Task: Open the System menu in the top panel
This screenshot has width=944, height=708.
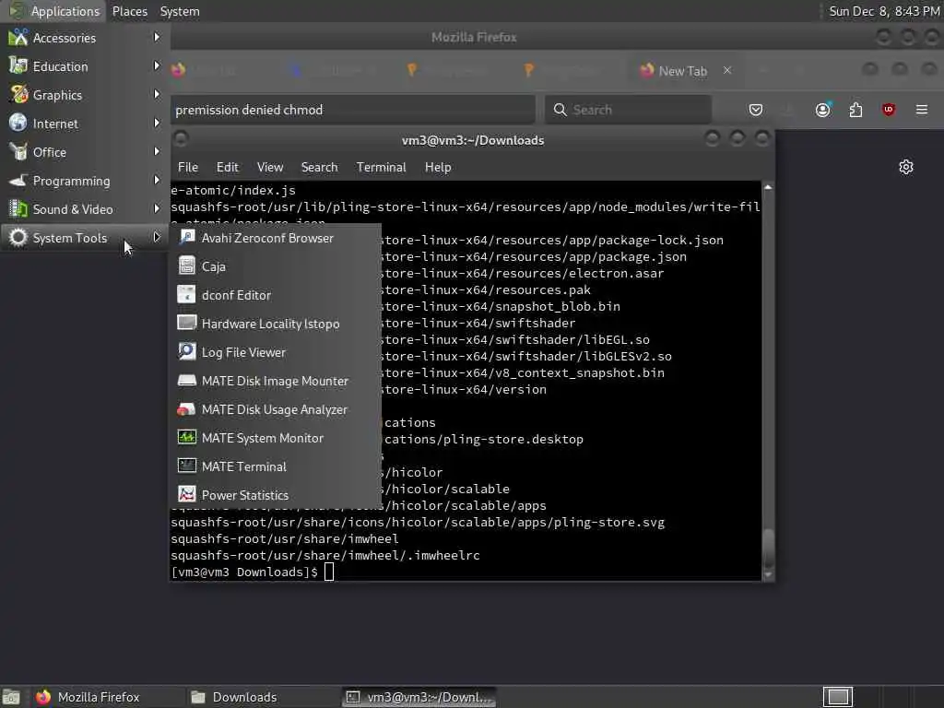Action: coord(180,11)
